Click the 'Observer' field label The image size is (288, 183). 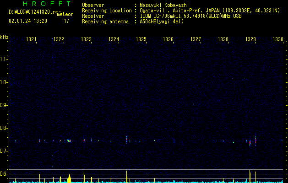click(93, 5)
